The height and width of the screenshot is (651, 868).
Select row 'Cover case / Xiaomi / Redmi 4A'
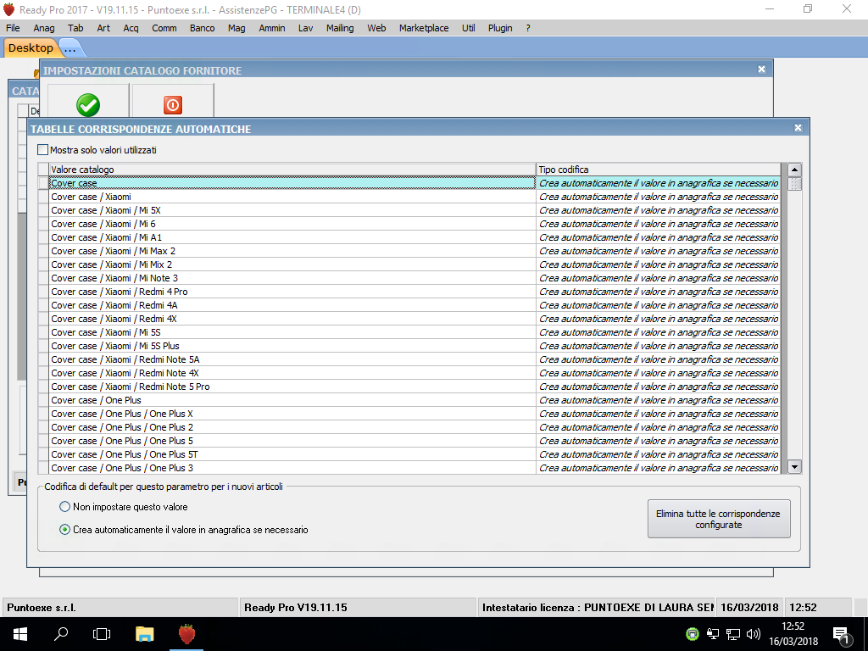(292, 305)
